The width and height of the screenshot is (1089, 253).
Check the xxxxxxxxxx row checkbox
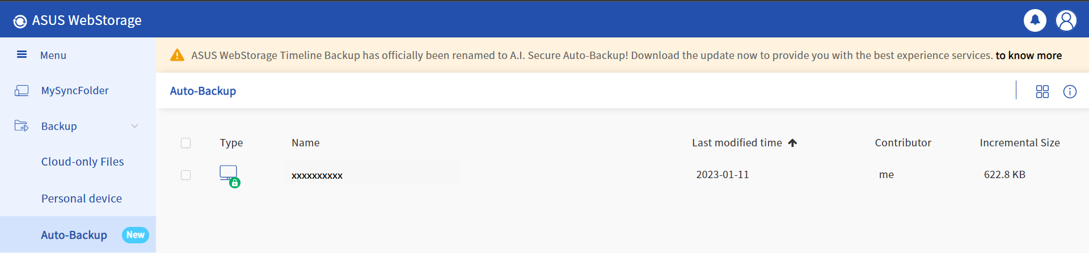185,175
